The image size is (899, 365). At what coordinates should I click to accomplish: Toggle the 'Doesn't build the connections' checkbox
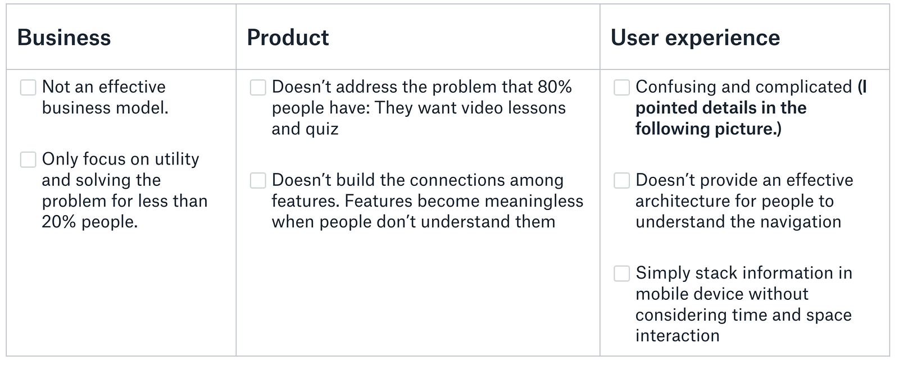[x=258, y=180]
